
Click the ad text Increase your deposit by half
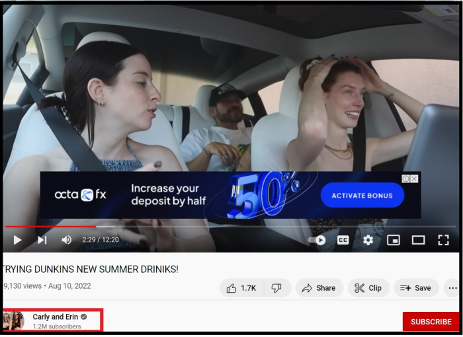tap(168, 195)
